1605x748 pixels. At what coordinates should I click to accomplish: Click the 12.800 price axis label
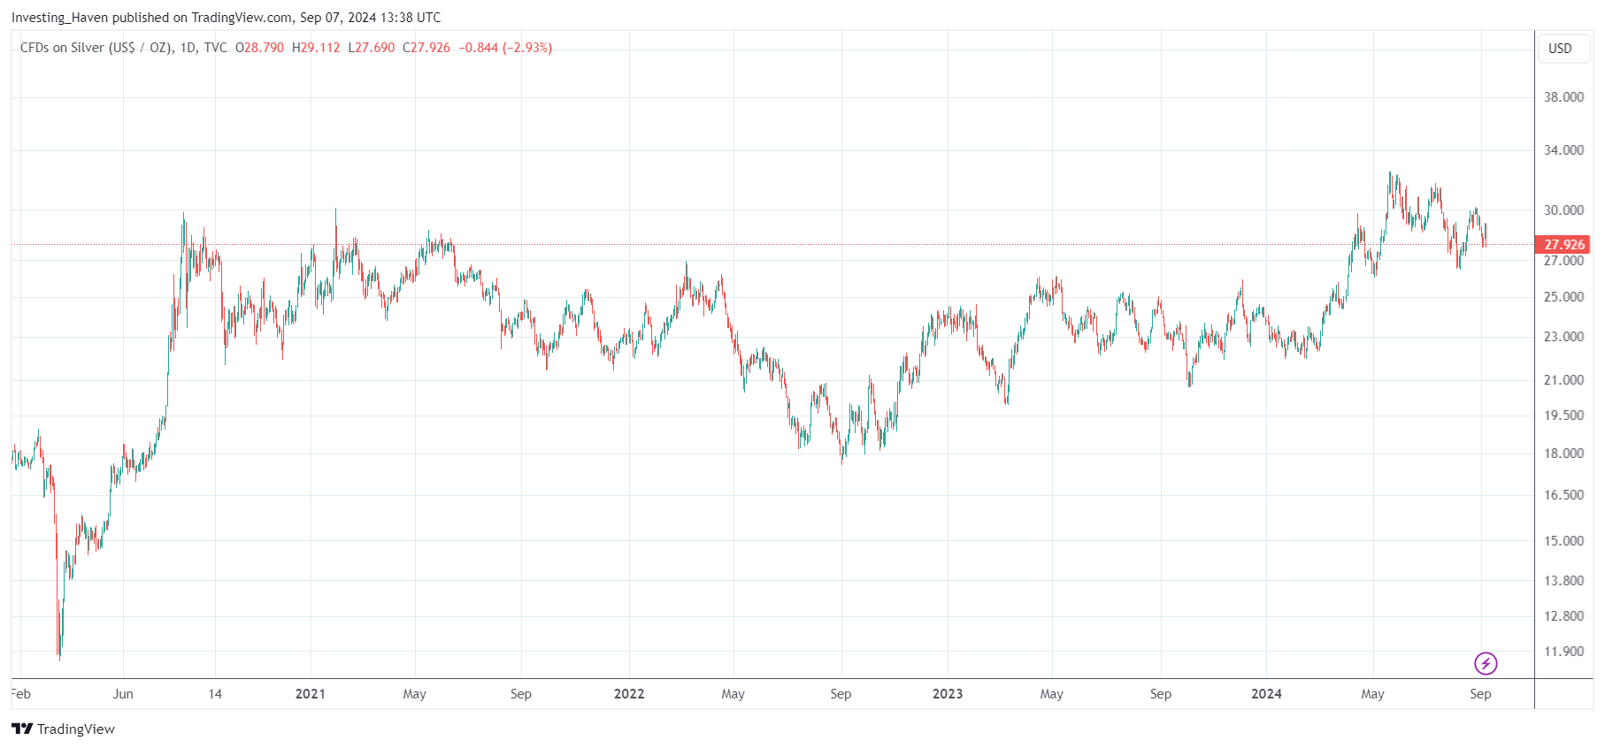[x=1563, y=616]
